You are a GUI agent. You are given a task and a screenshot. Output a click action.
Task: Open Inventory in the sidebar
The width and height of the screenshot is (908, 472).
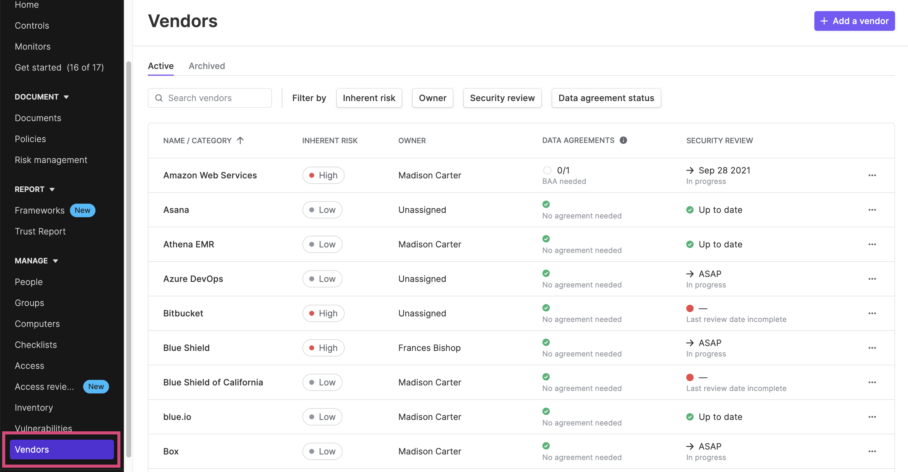tap(34, 408)
